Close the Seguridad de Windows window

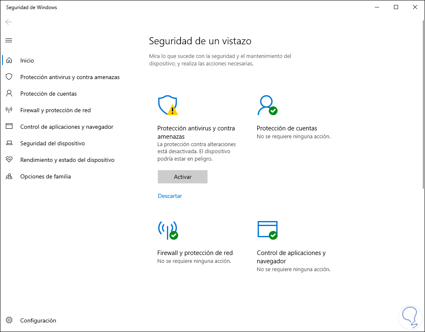(415, 7)
